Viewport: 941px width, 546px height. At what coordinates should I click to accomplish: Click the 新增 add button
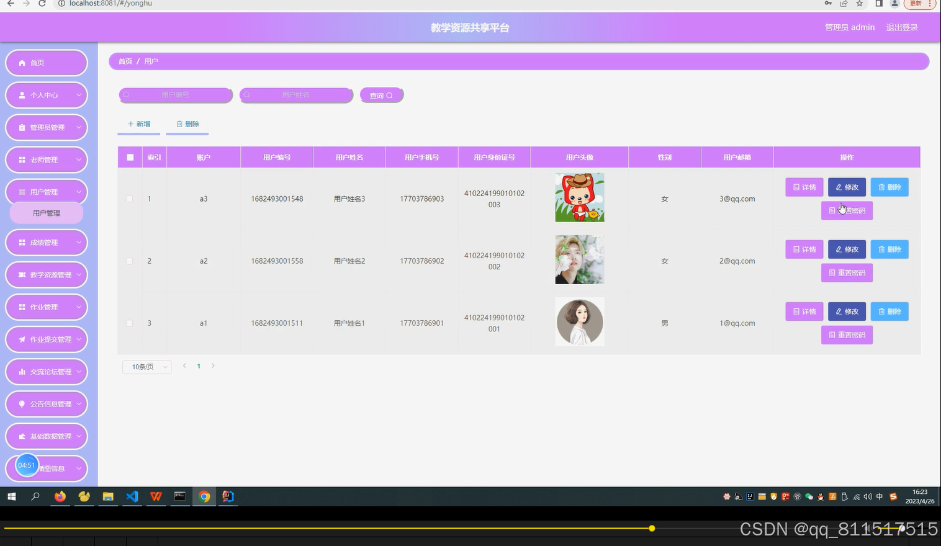tap(139, 124)
